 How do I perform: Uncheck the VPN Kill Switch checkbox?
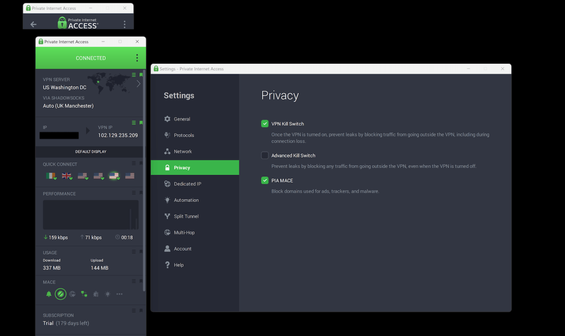pos(265,124)
